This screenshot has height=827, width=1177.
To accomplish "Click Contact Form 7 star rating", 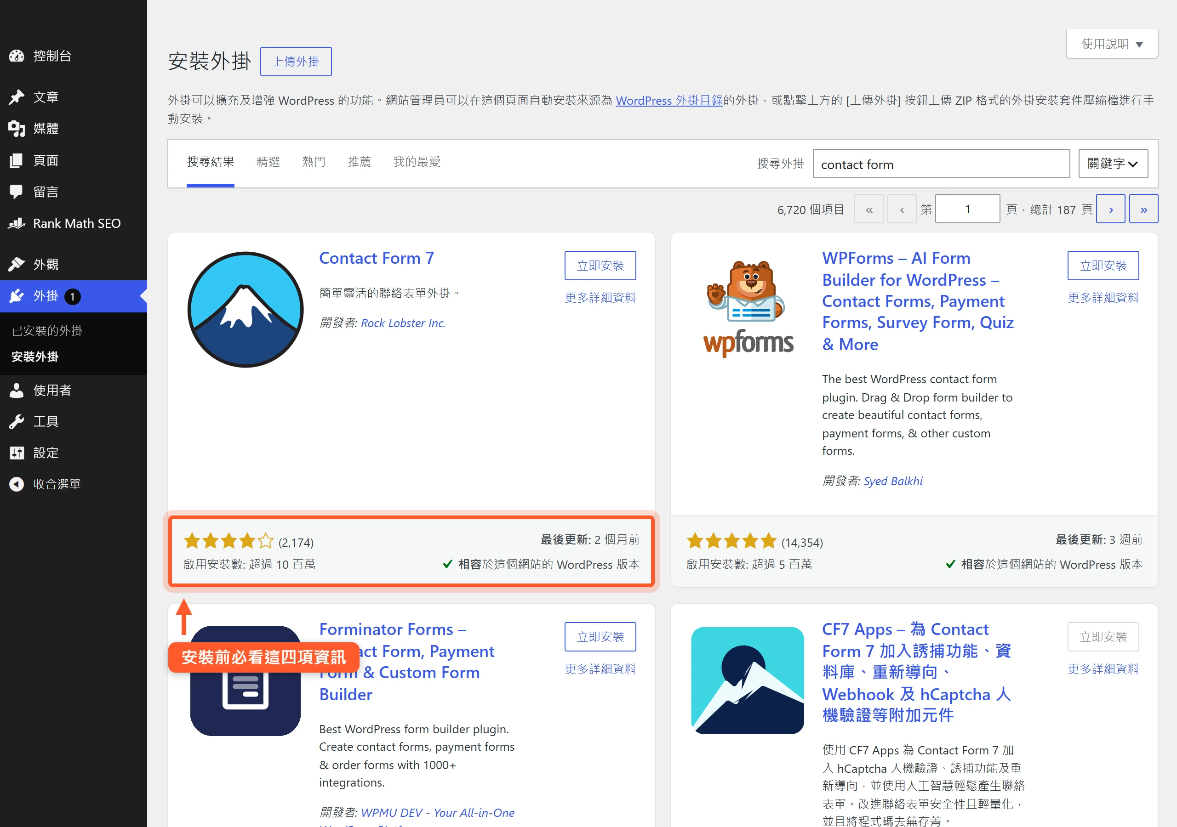I will [229, 541].
